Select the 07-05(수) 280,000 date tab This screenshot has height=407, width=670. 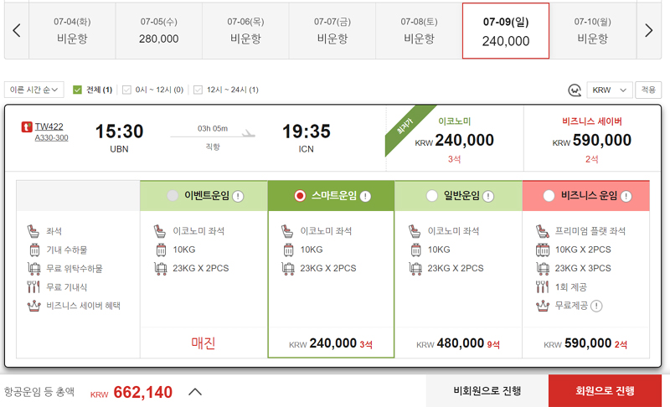point(158,31)
